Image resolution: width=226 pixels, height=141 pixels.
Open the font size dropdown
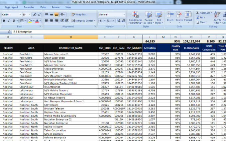[30, 15]
